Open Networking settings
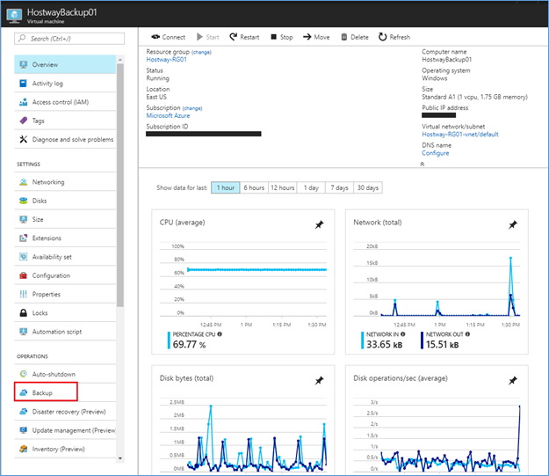 point(65,182)
